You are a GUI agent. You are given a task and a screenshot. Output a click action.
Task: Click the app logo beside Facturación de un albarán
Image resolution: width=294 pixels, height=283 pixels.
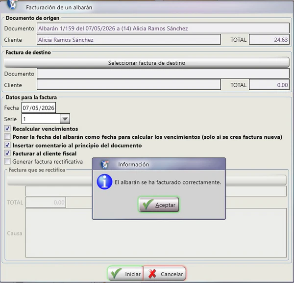coord(12,4)
